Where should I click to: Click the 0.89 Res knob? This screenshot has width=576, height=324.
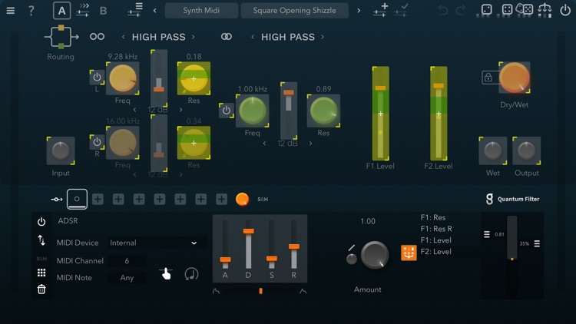323,111
